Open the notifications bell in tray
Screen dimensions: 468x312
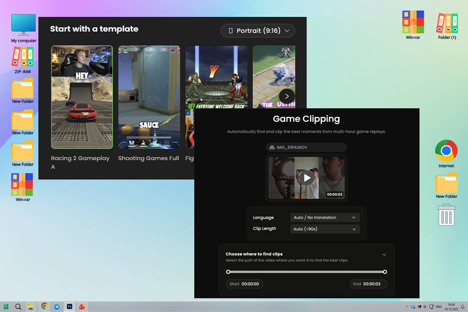coord(462,307)
